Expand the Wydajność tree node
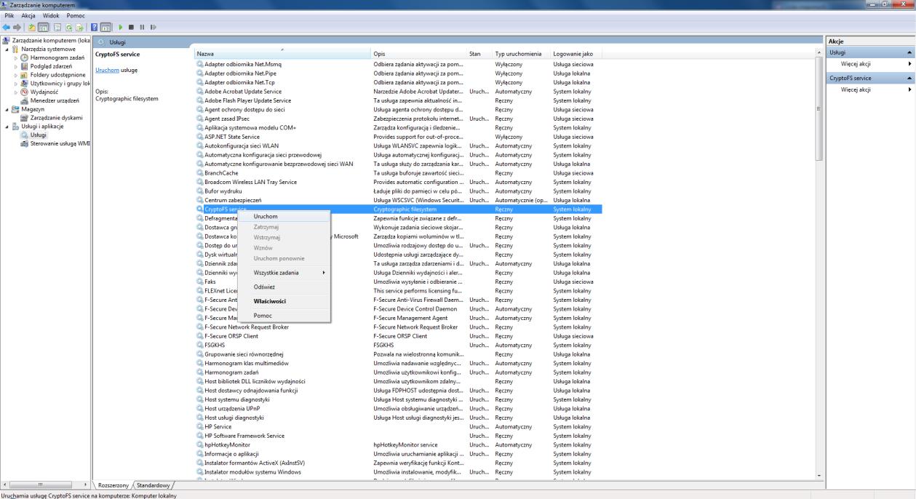The width and height of the screenshot is (916, 499). [x=15, y=92]
